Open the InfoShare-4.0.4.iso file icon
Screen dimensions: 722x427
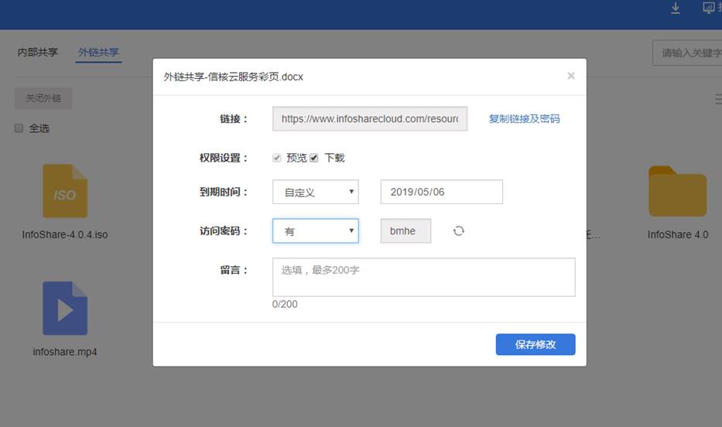[x=65, y=191]
